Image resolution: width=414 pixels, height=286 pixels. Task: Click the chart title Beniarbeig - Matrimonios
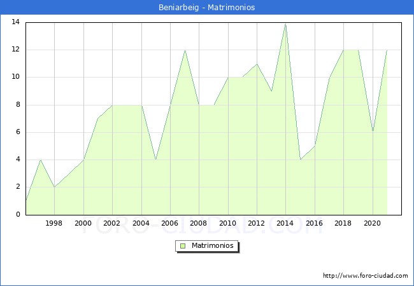coord(207,8)
